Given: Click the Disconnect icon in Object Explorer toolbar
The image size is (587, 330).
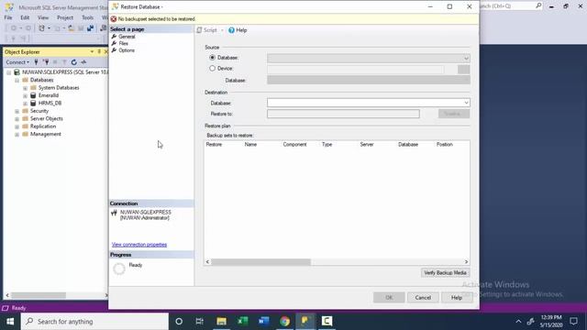Looking at the screenshot, I should click(x=46, y=62).
